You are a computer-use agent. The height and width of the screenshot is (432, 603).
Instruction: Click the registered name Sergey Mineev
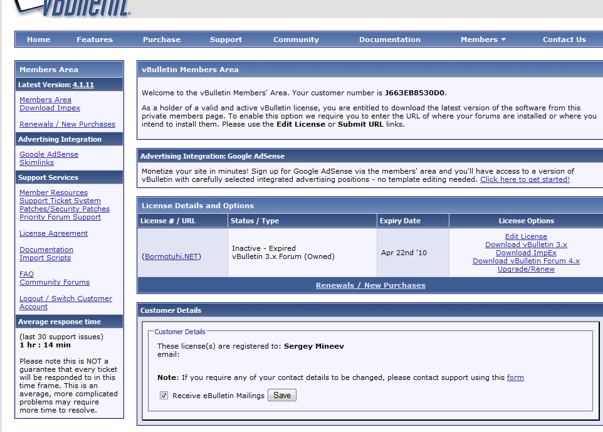(314, 346)
